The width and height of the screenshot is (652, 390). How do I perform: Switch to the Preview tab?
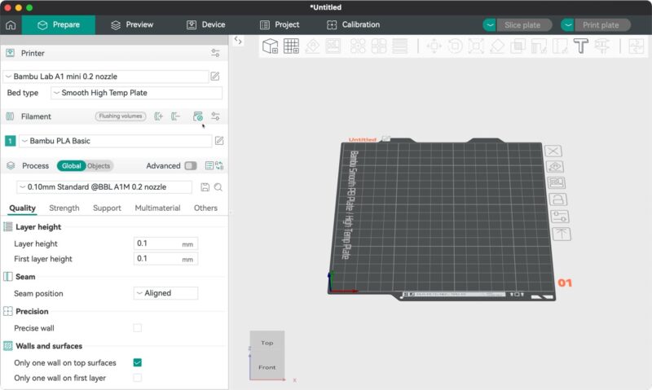click(x=131, y=24)
